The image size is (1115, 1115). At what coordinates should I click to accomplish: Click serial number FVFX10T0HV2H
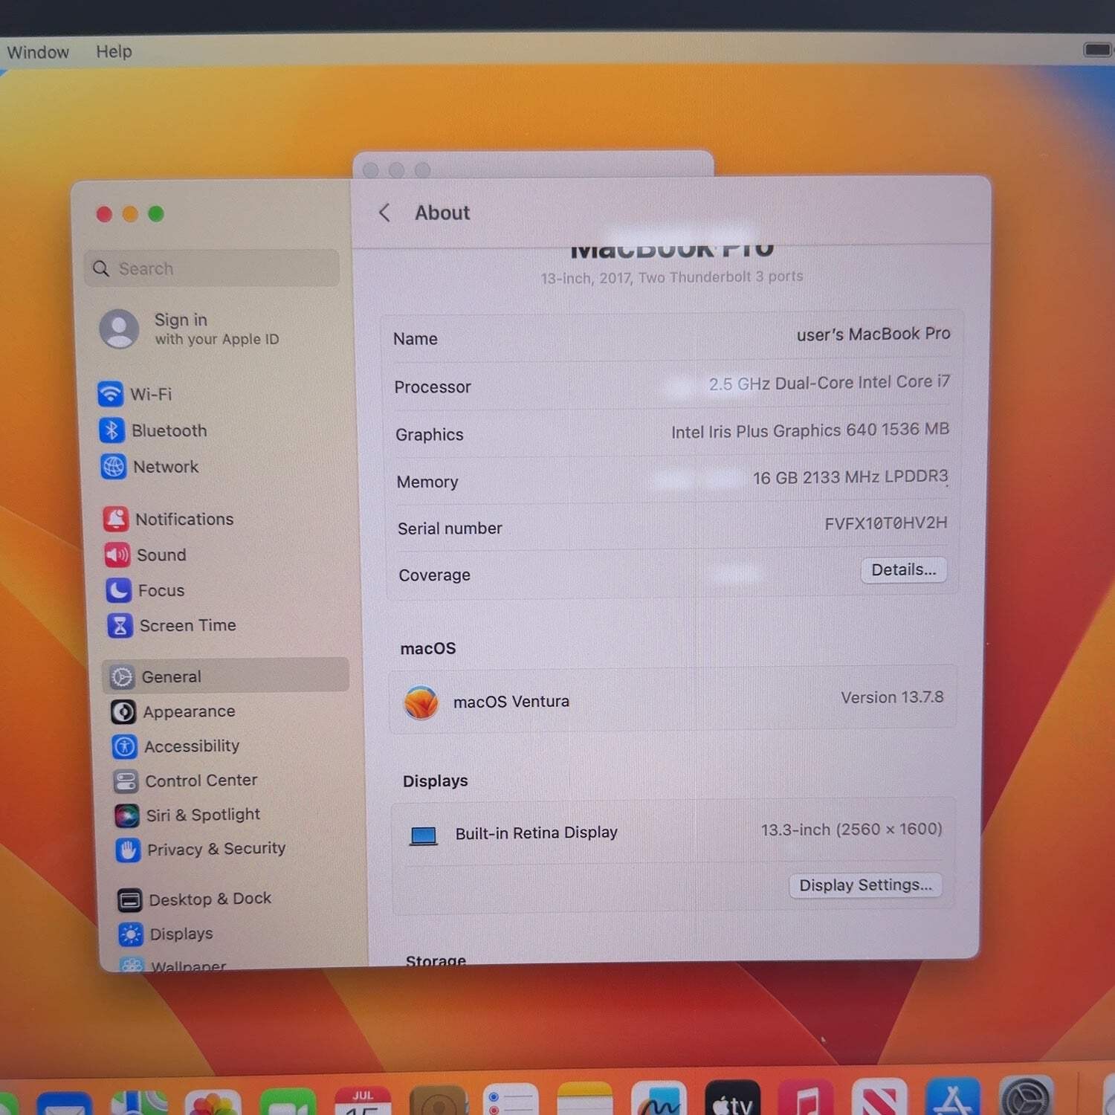886,523
